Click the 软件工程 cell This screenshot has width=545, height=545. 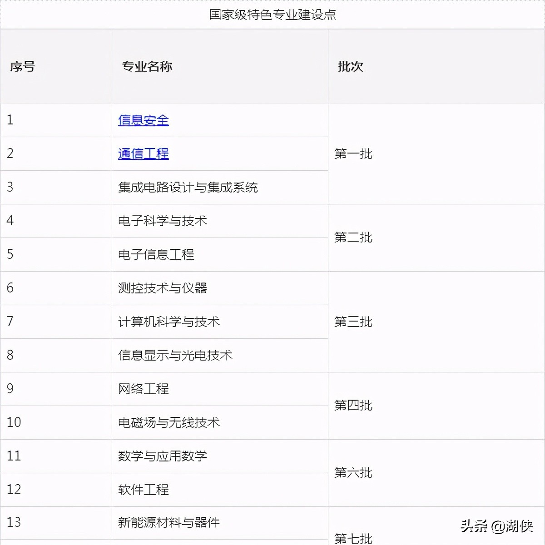tap(143, 490)
